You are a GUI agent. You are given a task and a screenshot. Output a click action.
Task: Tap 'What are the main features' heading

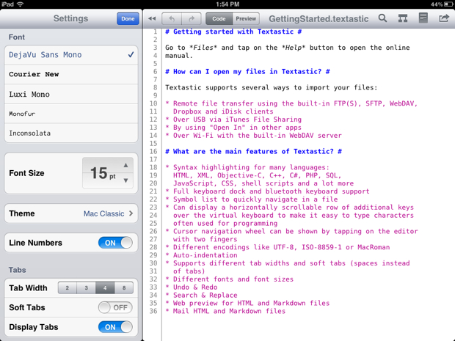coord(254,151)
